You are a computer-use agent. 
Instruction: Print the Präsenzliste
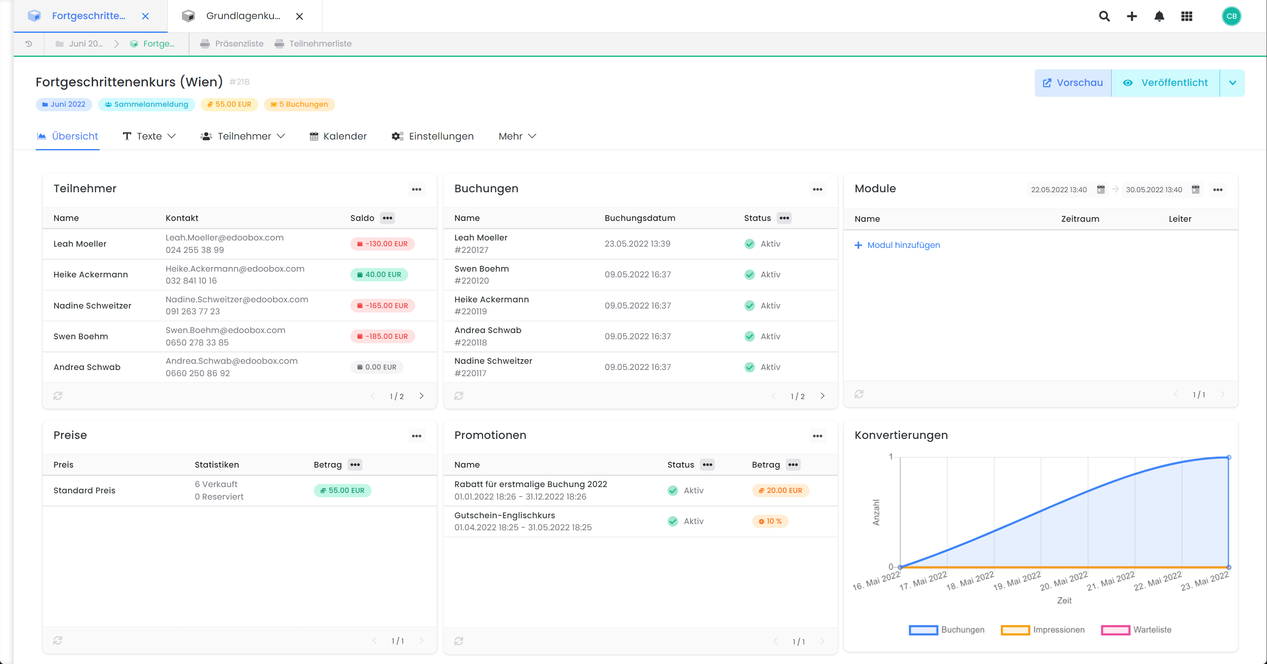[x=232, y=44]
